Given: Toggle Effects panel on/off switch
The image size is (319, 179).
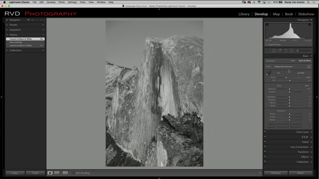Looking at the screenshot, I should point(265,156).
